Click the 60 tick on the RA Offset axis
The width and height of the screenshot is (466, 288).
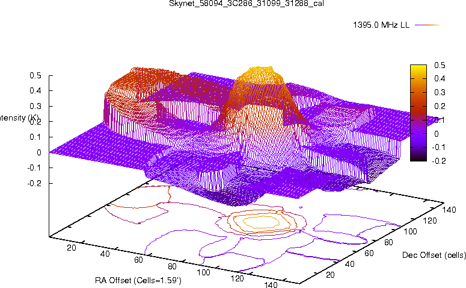138,260
